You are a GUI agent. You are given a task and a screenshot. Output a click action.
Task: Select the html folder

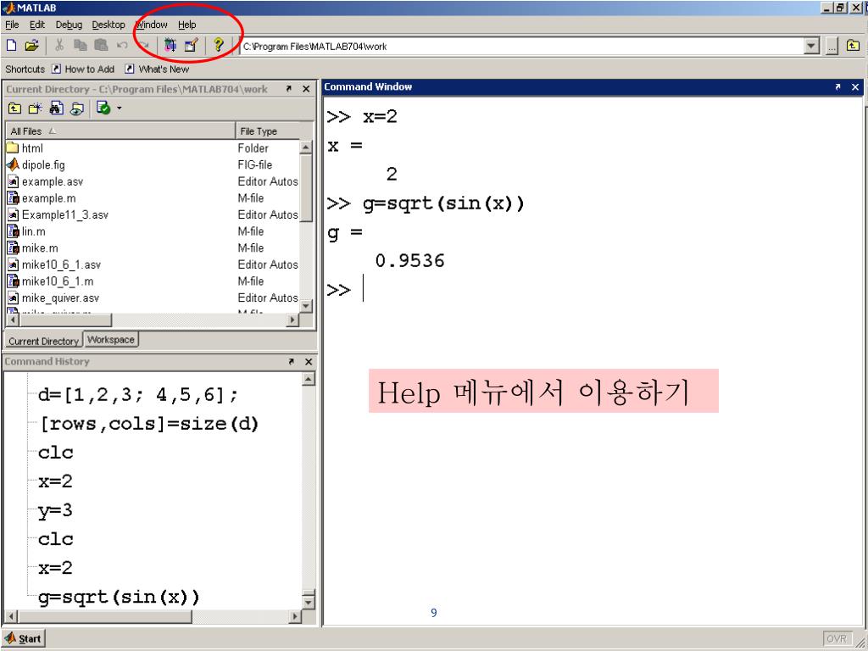pos(32,148)
